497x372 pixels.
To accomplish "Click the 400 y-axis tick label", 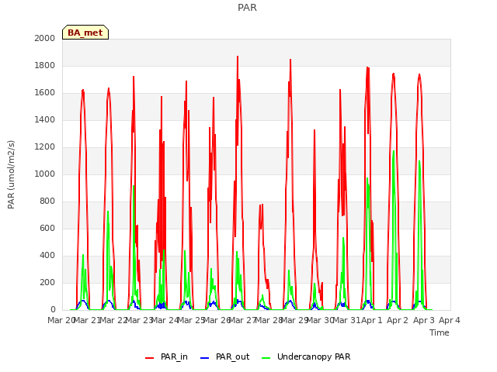I will pyautogui.click(x=47, y=255).
